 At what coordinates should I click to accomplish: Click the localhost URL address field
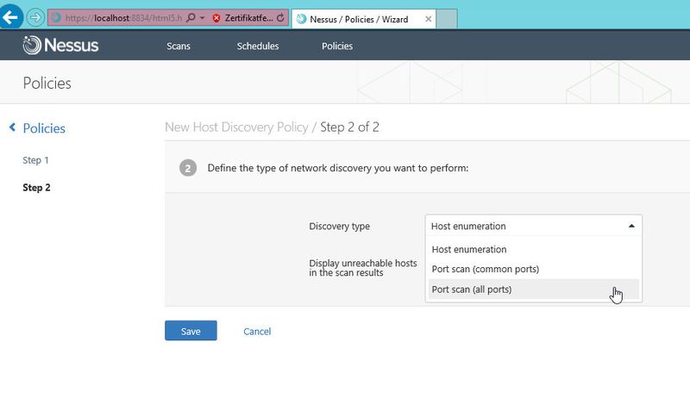click(123, 18)
